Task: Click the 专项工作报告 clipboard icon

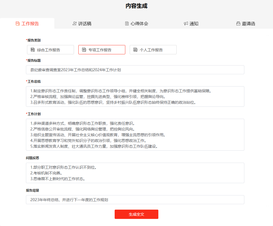Action: point(84,50)
